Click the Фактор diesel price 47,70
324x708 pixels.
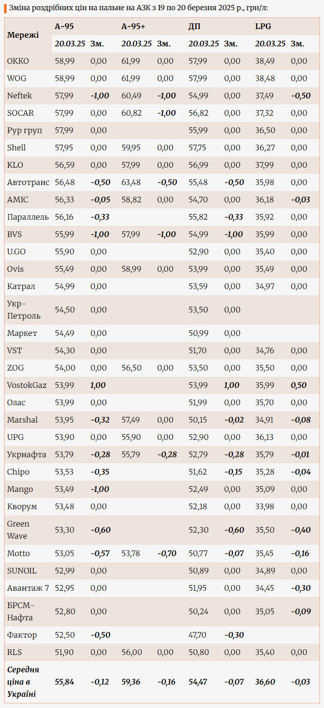click(198, 635)
